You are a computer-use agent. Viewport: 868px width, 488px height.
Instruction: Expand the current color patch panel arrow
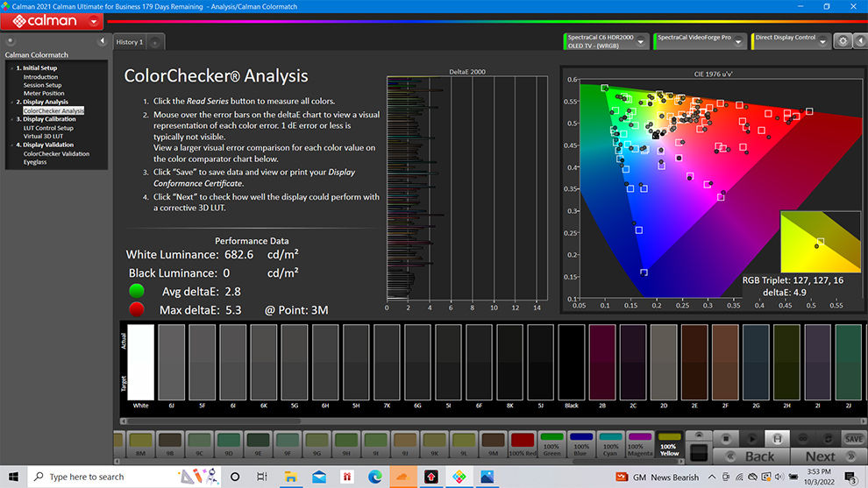pos(699,435)
